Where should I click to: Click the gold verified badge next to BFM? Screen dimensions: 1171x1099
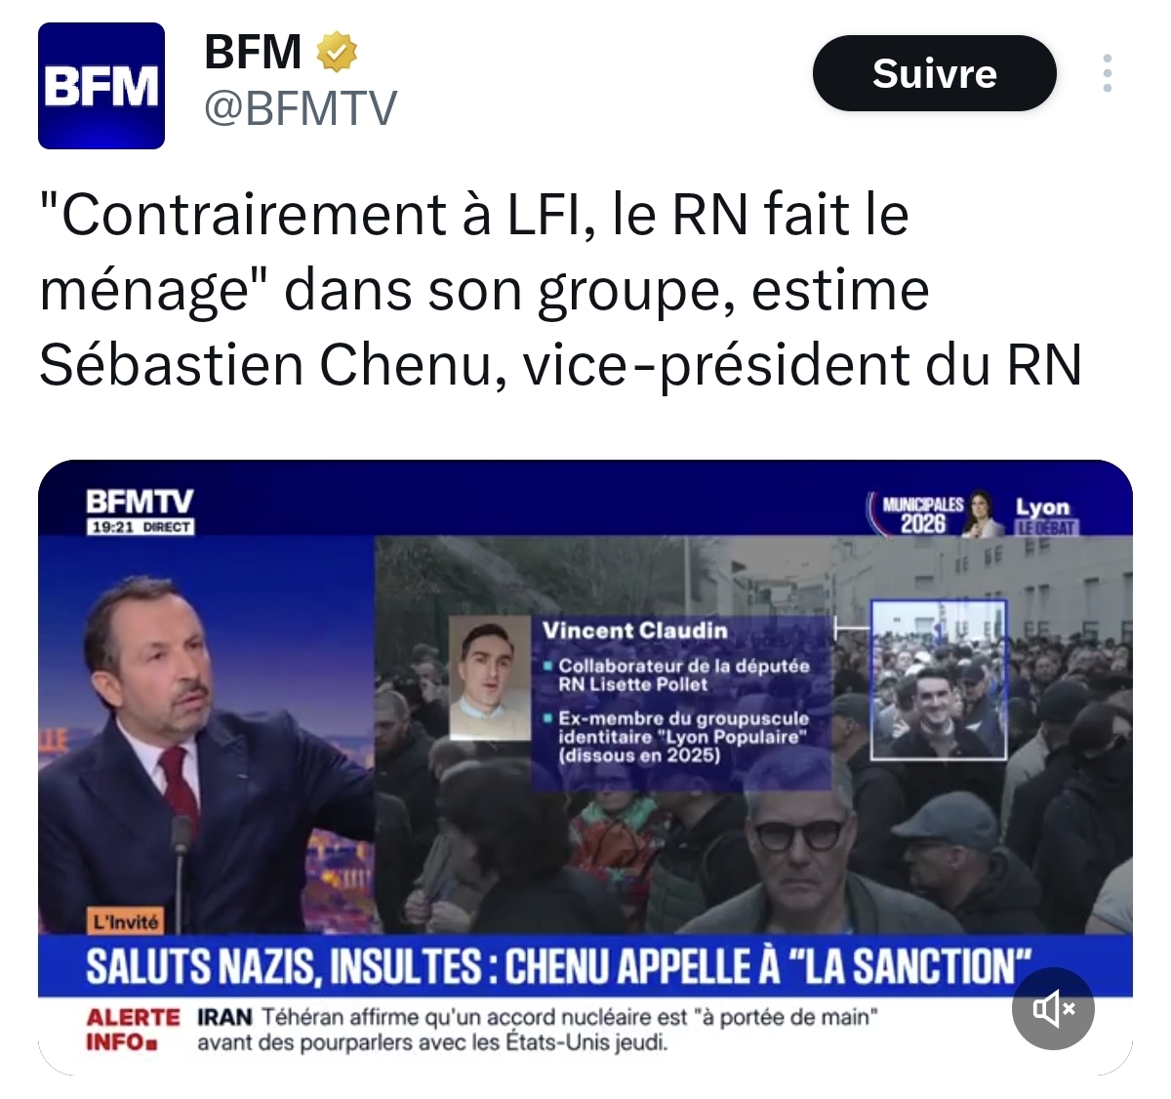pyautogui.click(x=336, y=52)
